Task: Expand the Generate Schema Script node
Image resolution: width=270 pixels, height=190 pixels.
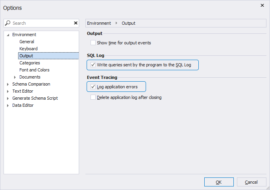Action: pyautogui.click(x=8, y=98)
